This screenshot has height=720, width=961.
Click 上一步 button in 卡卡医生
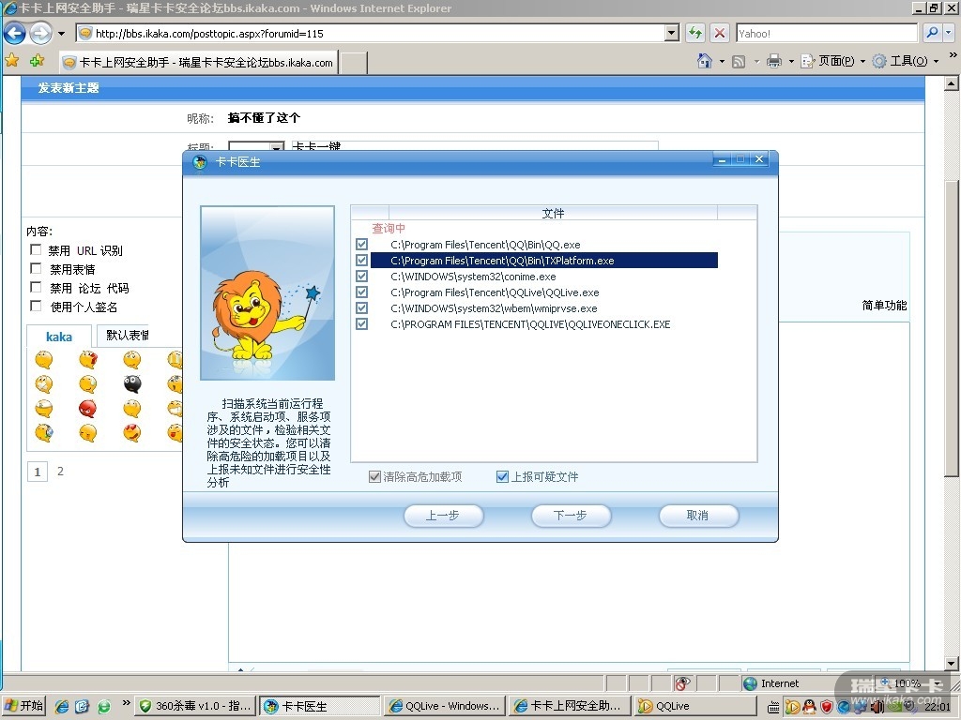pos(443,516)
